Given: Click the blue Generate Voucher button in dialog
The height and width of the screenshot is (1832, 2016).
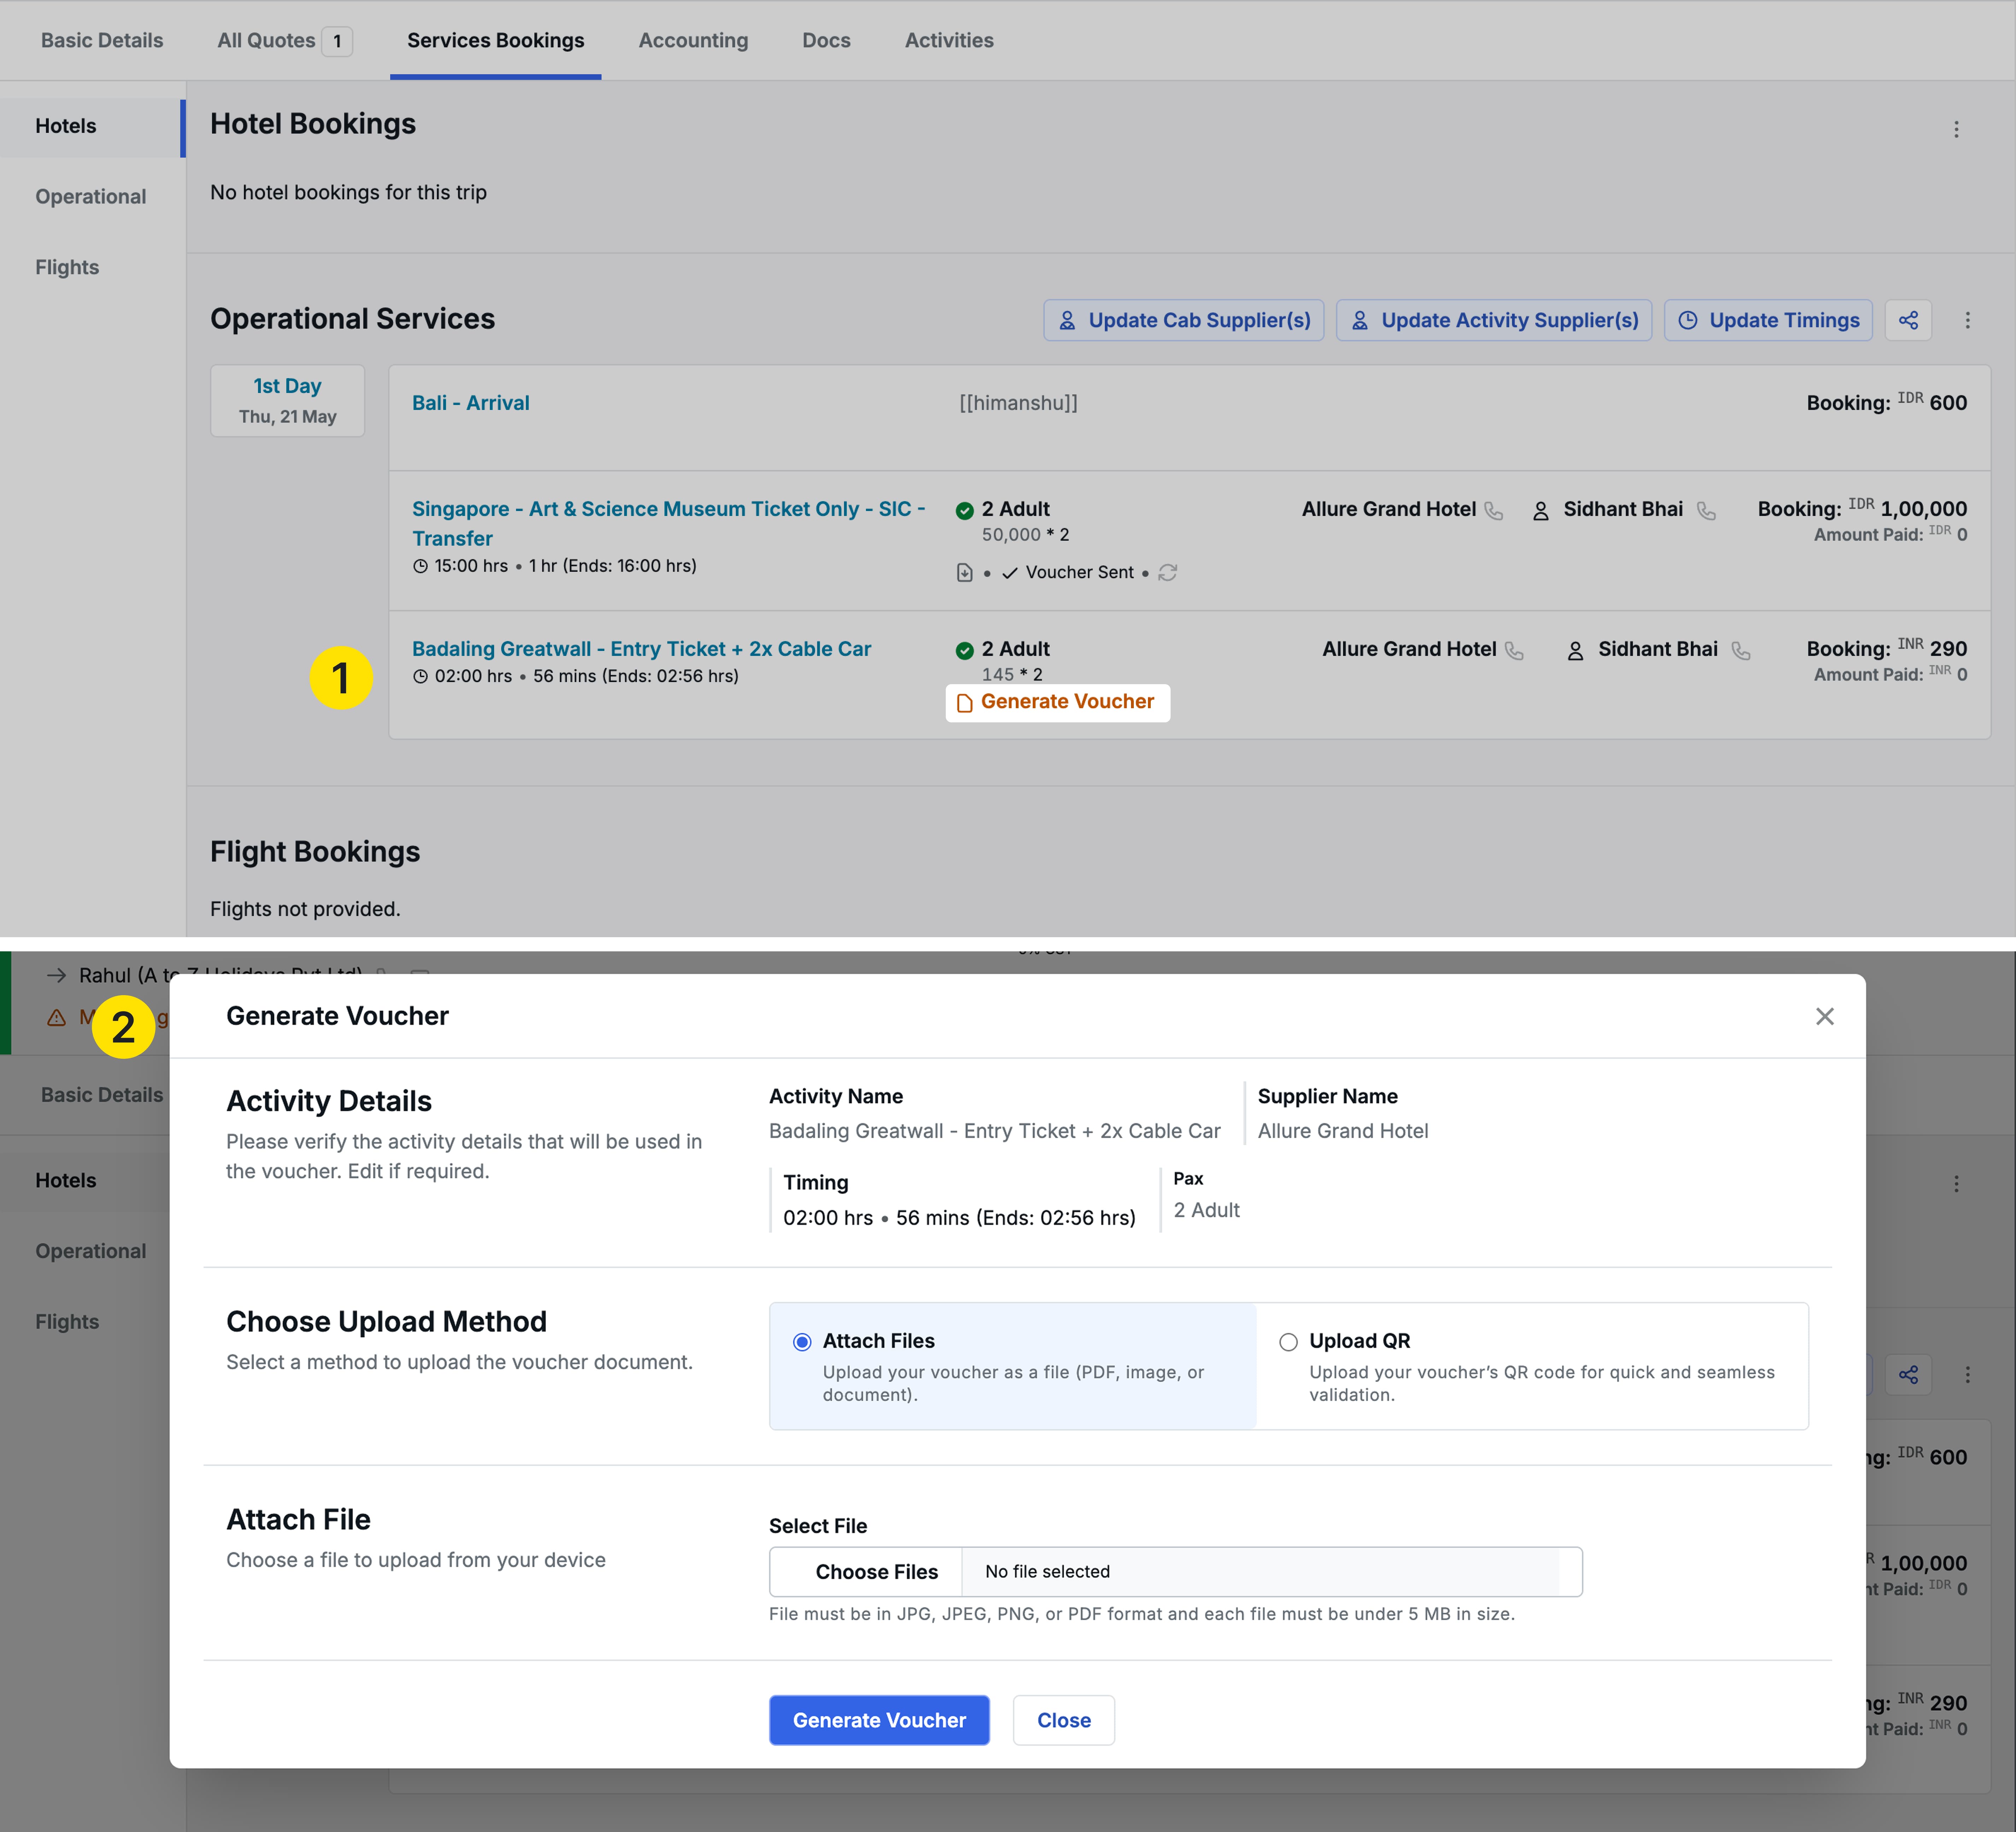Looking at the screenshot, I should coord(879,1720).
